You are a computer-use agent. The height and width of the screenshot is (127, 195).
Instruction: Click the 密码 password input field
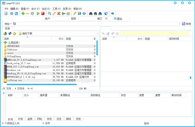(87, 19)
